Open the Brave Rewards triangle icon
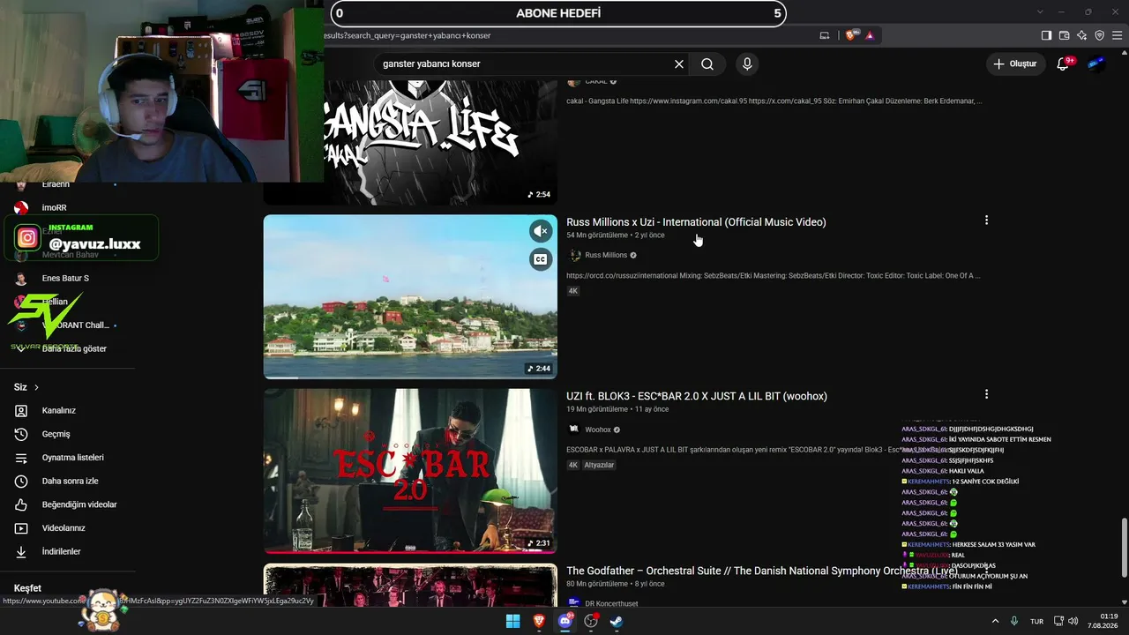 [870, 35]
